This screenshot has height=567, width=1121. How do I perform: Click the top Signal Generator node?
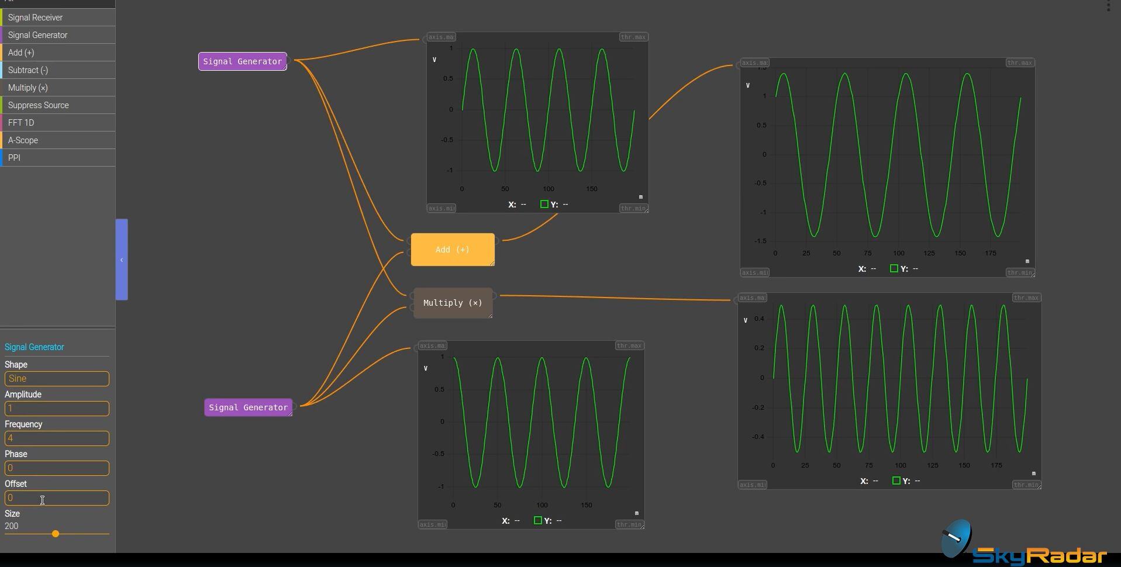242,61
